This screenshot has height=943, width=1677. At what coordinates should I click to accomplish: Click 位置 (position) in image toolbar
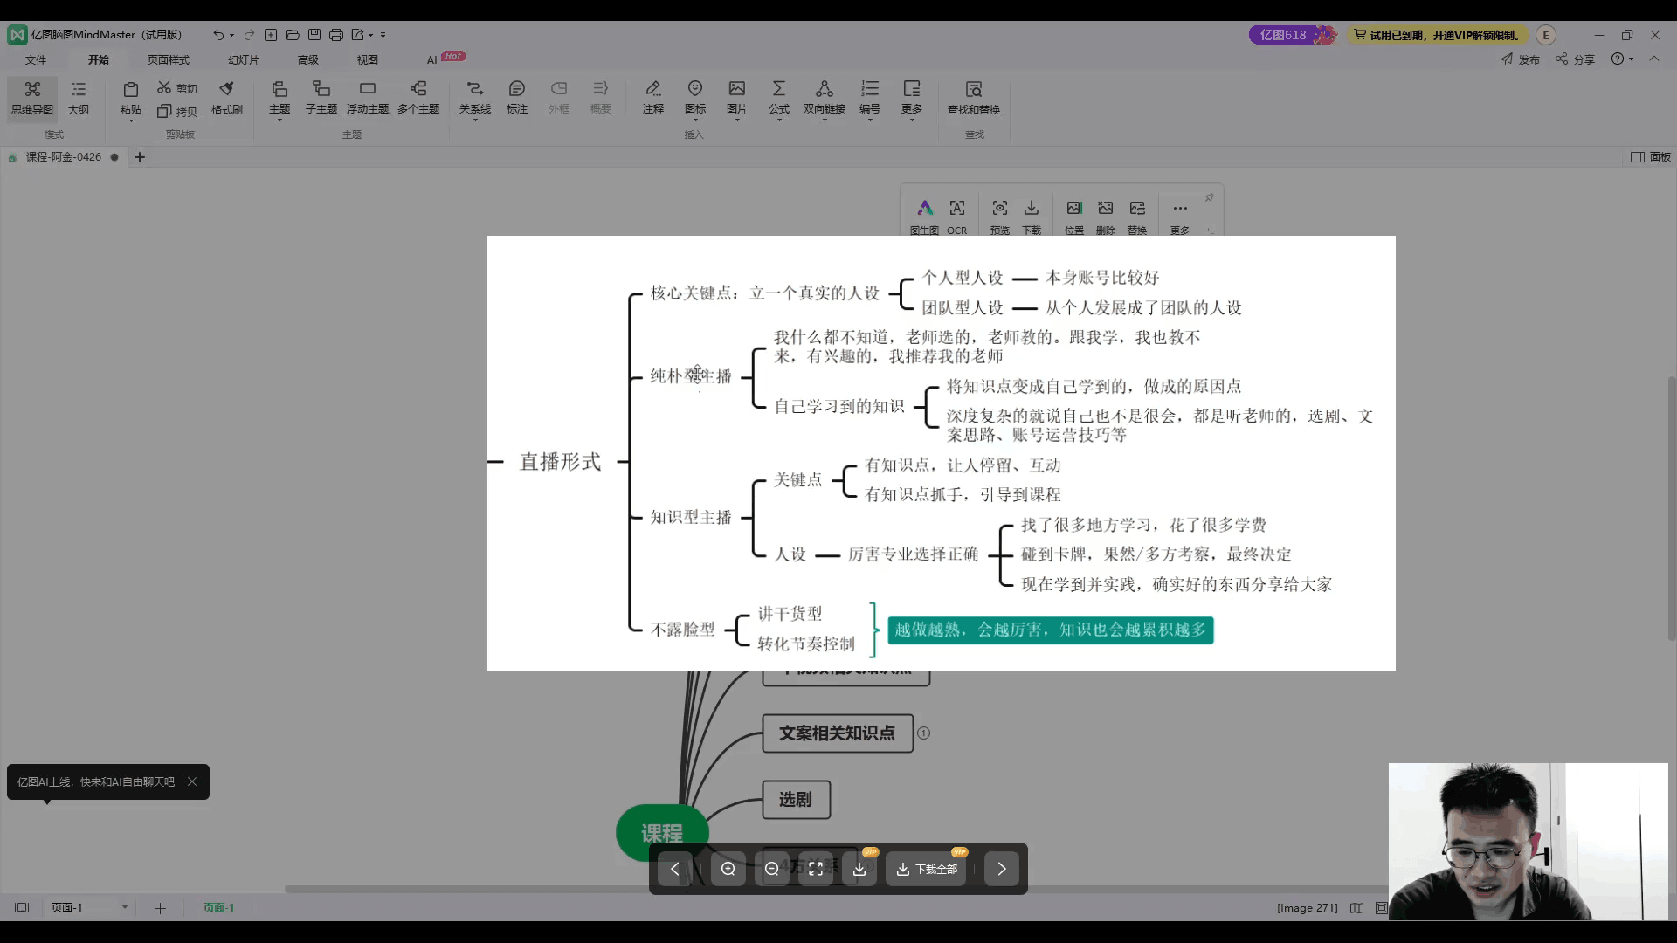[x=1074, y=217]
